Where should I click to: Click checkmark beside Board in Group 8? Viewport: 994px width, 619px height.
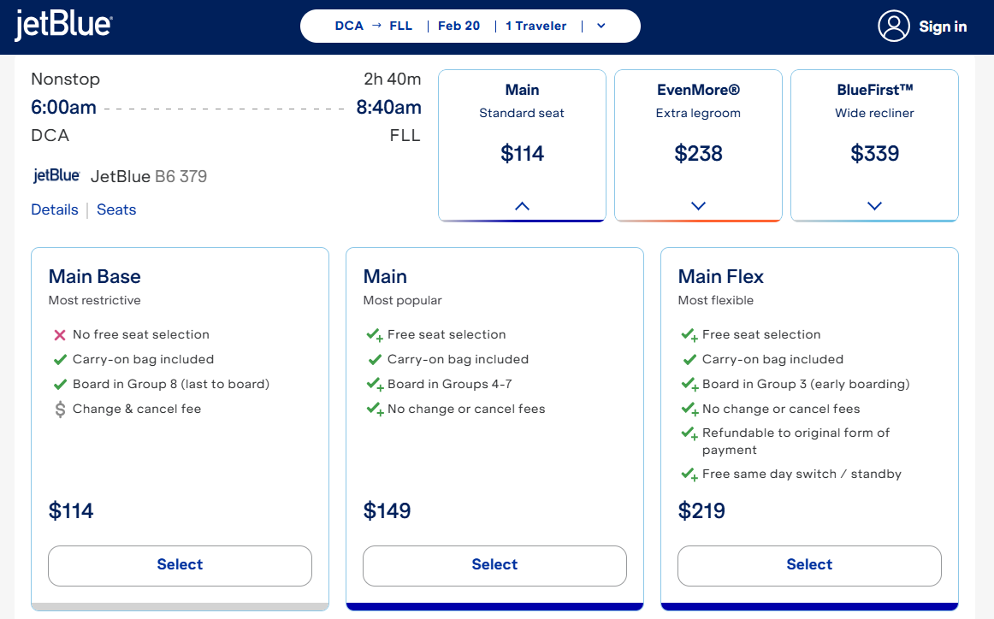(60, 385)
